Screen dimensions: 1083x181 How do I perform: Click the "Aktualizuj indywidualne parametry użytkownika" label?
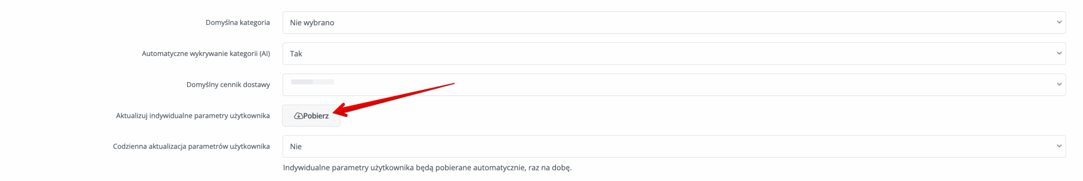[192, 116]
